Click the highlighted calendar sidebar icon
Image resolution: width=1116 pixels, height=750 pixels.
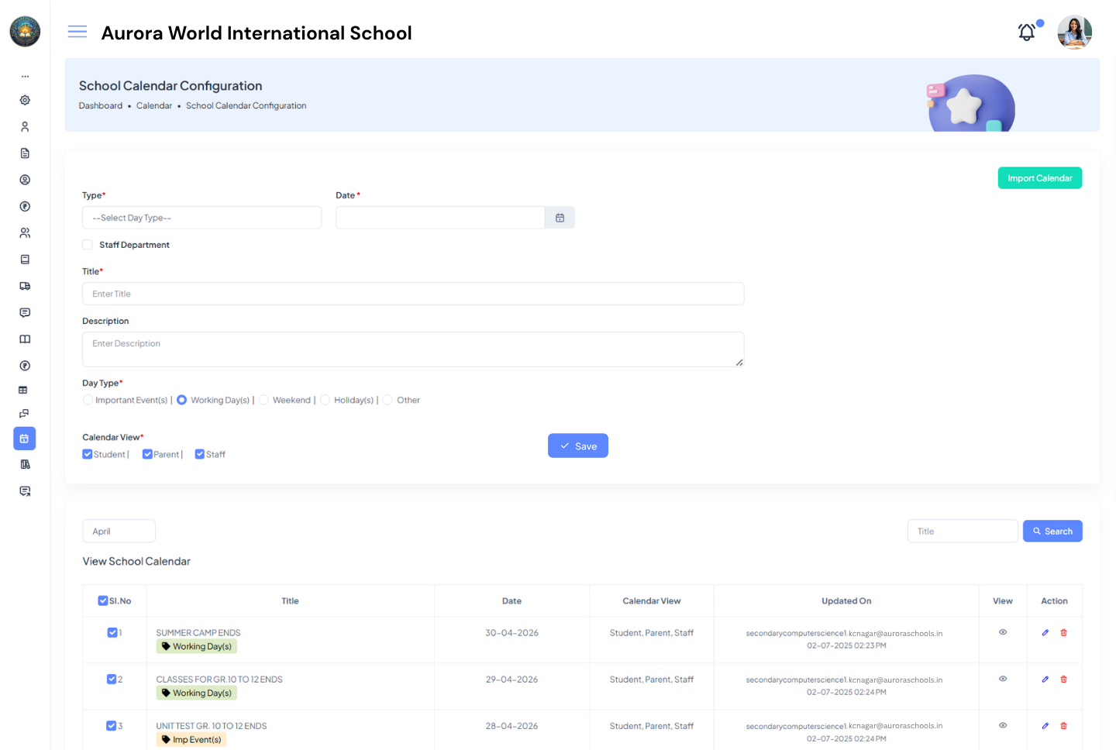click(25, 439)
